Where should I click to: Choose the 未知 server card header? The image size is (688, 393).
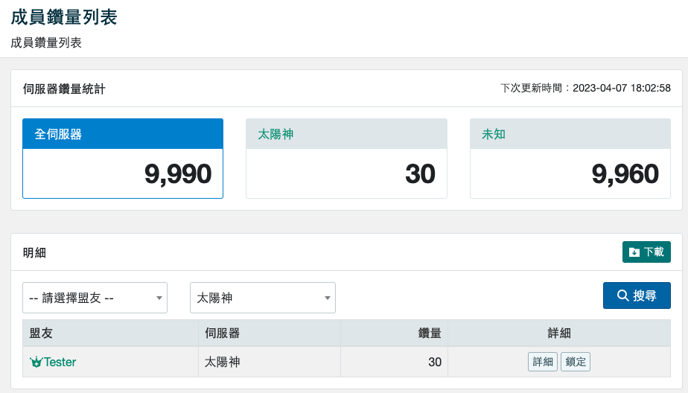(x=570, y=134)
